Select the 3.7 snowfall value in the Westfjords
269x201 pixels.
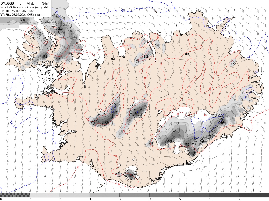(60, 29)
